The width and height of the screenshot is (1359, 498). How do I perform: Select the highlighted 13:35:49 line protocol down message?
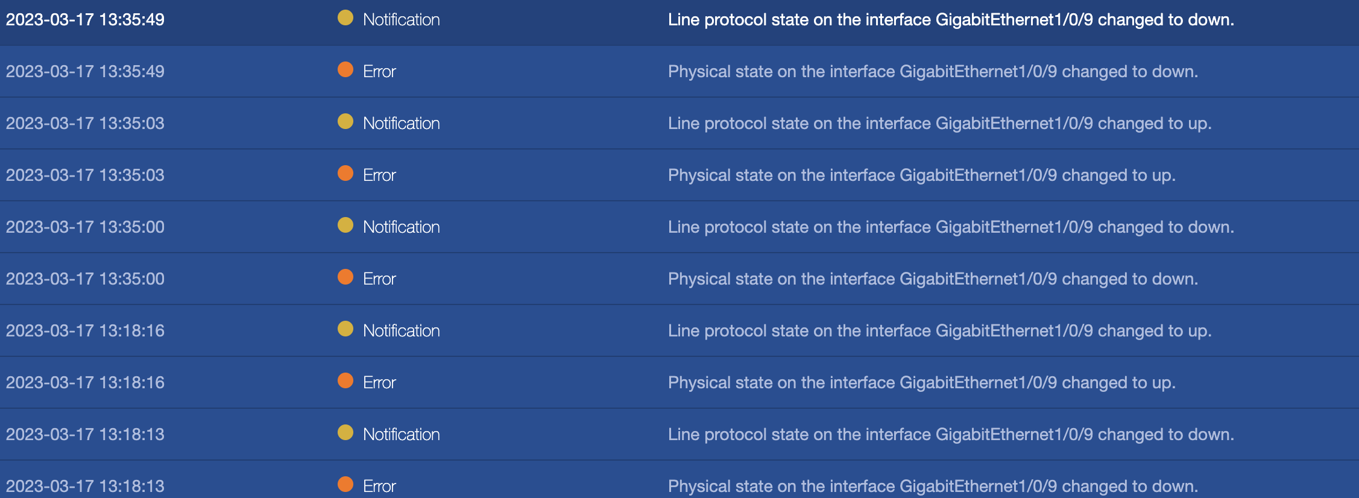tap(951, 20)
